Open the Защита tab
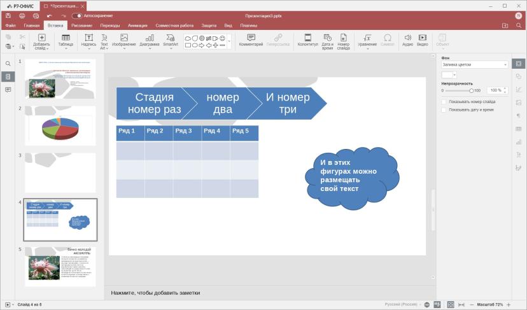This screenshot has width=527, height=310. pyautogui.click(x=209, y=25)
